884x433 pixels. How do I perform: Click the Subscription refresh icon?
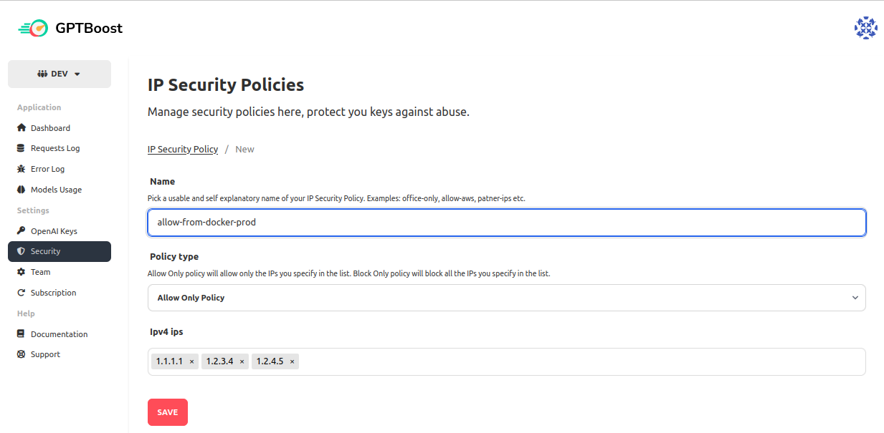(x=22, y=293)
